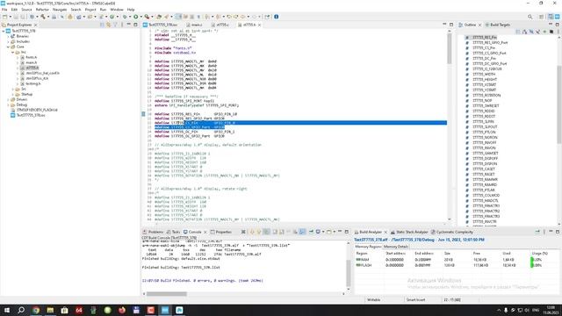Click the Build hammer icon in toolbar
Image resolution: width=562 pixels, height=316 pixels.
tap(43, 17)
